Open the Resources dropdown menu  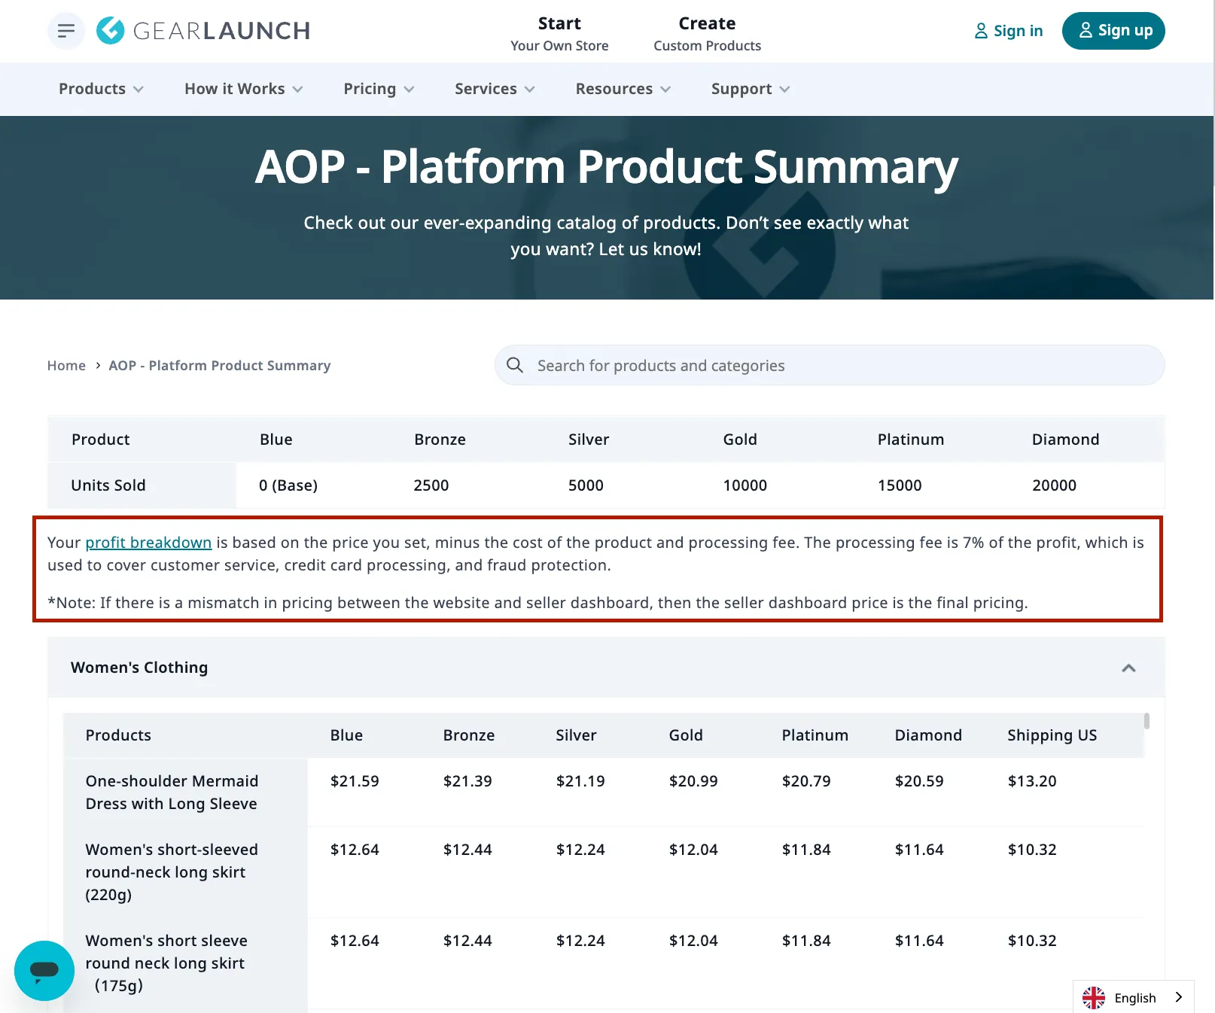[x=622, y=89]
